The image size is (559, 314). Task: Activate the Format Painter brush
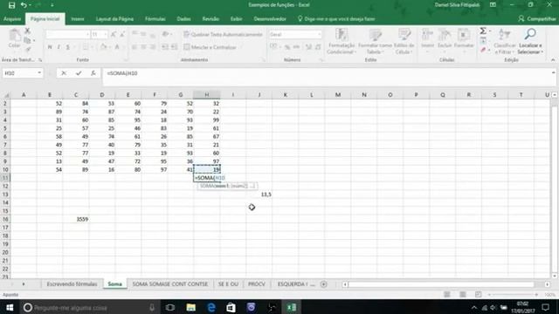point(27,49)
